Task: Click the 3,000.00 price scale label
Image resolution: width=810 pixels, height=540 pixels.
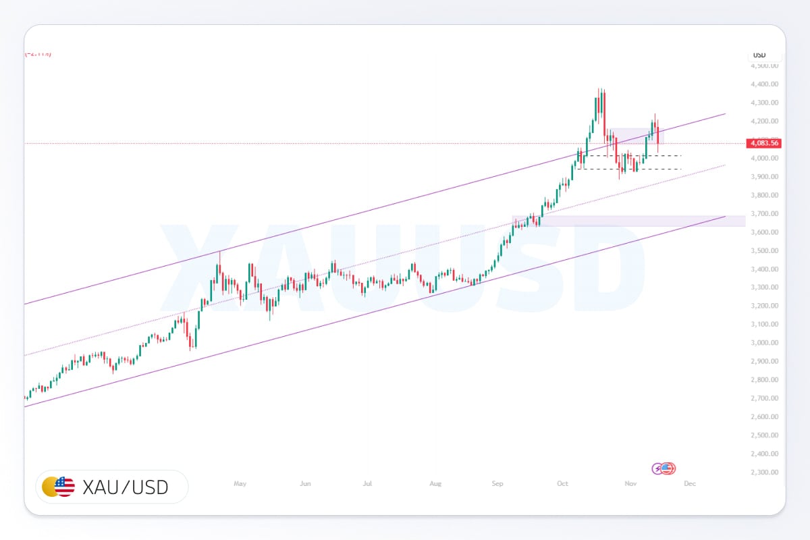Action: pos(765,343)
